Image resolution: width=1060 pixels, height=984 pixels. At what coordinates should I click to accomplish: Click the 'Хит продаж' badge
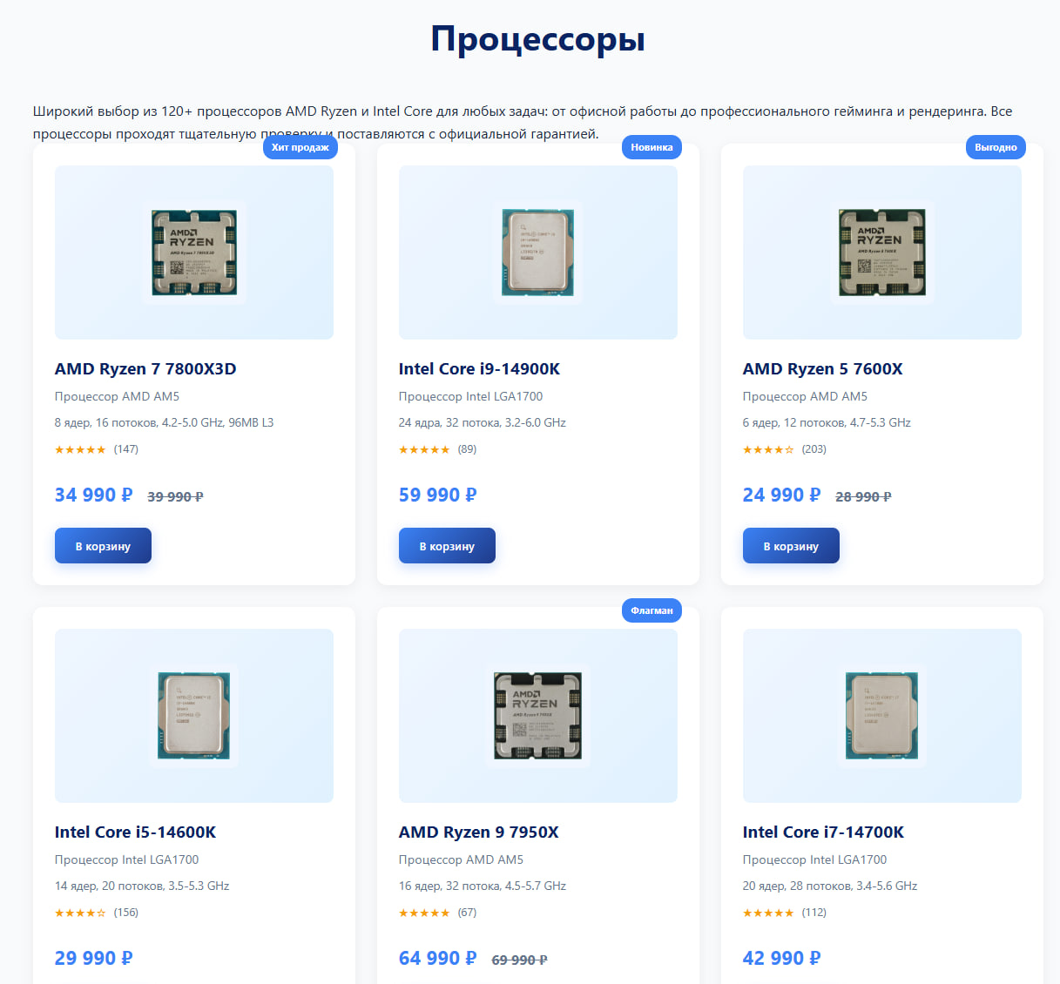point(300,147)
